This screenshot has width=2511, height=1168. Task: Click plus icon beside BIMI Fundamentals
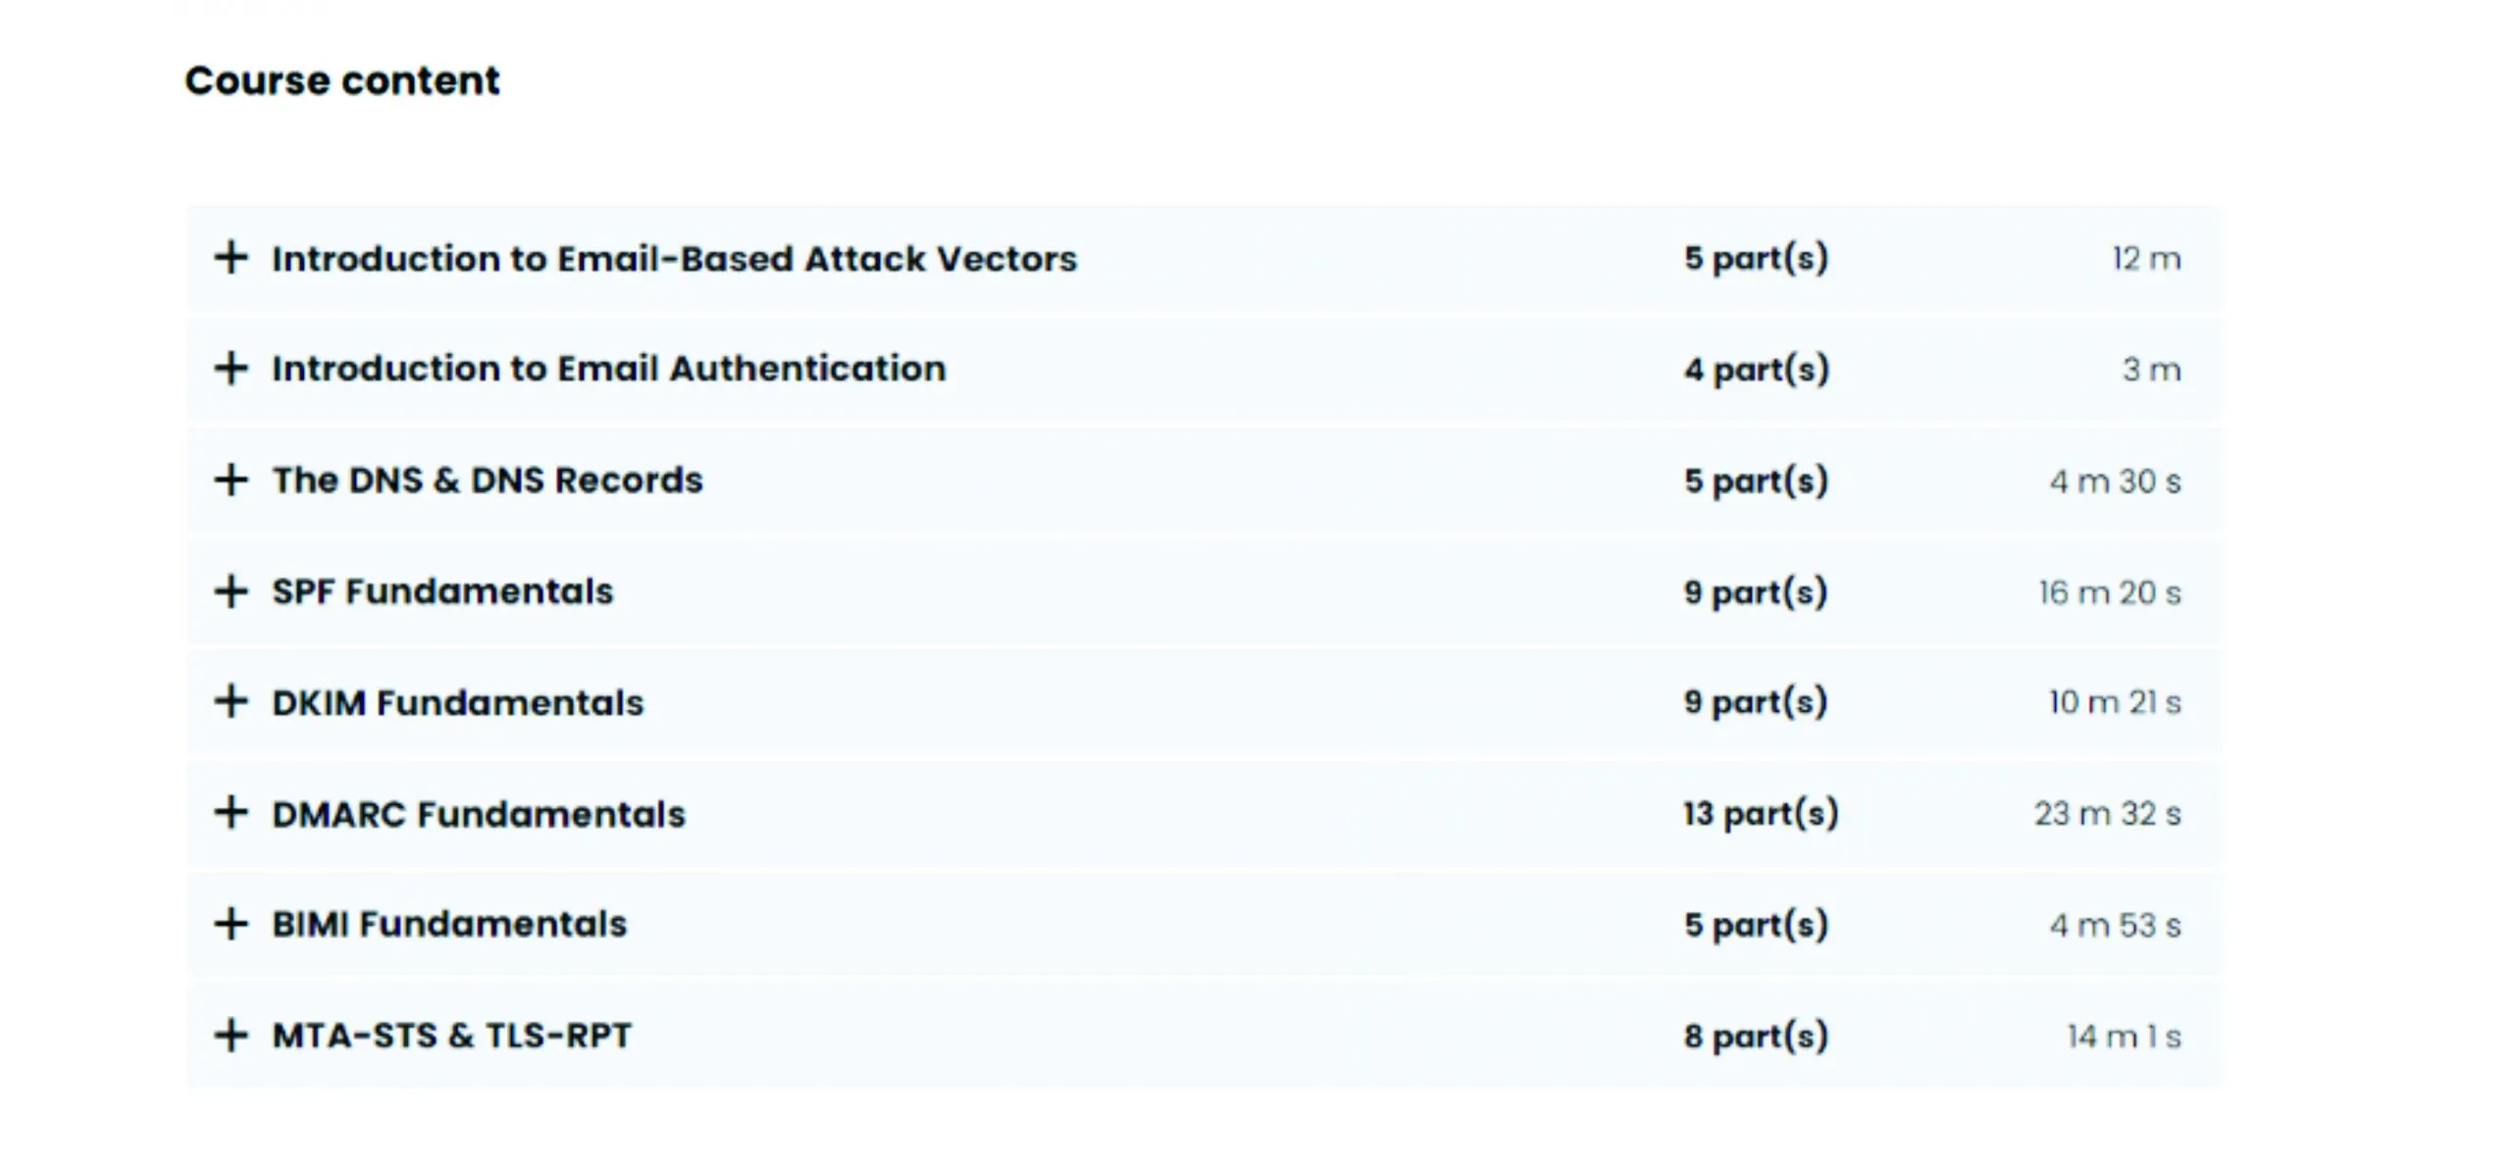click(231, 924)
